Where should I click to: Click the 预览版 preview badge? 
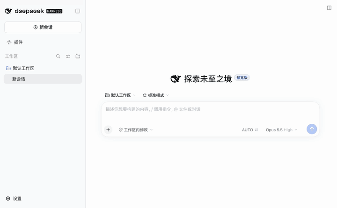pyautogui.click(x=242, y=78)
